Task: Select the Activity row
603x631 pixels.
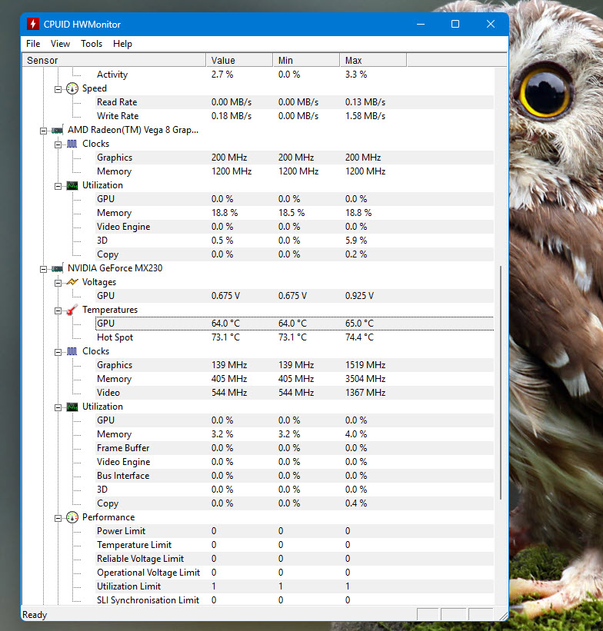Action: point(295,75)
